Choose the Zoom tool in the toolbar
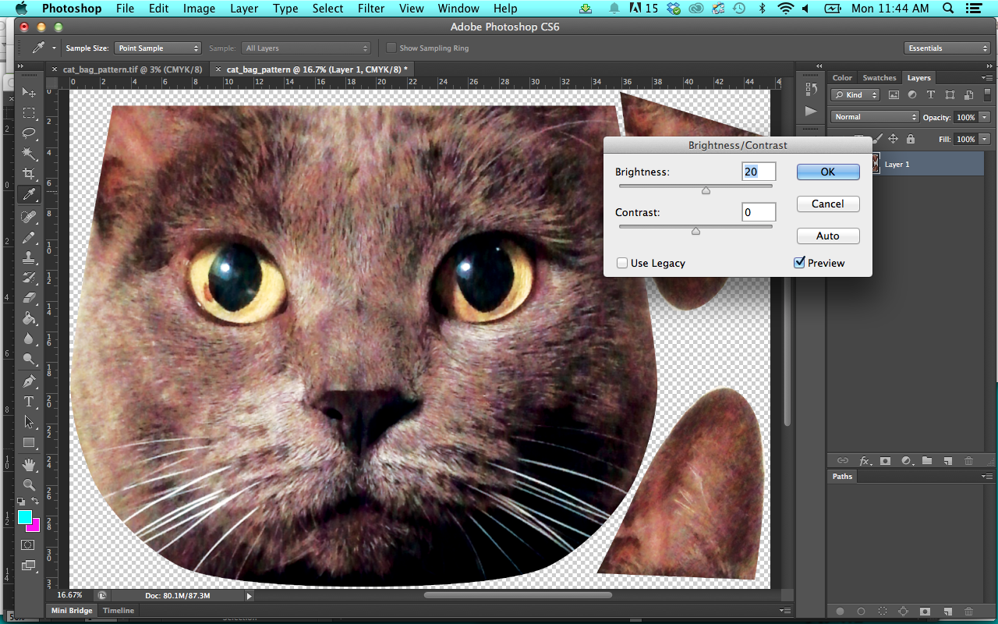Screen dimensions: 998x624 pyautogui.click(x=28, y=484)
